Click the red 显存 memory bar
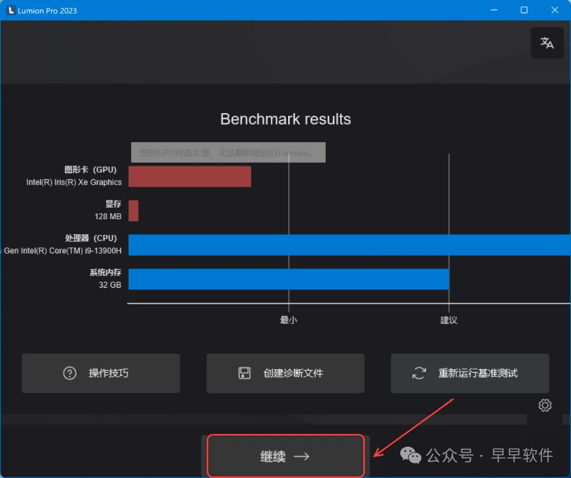 coord(133,211)
